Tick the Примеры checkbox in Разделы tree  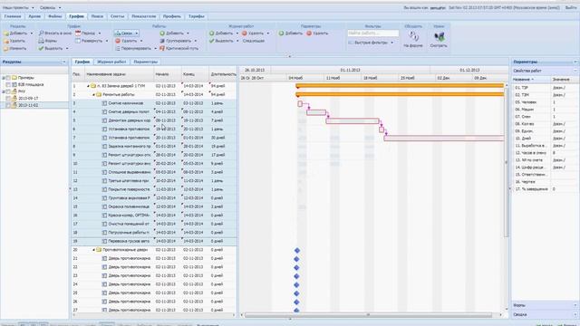click(x=8, y=78)
